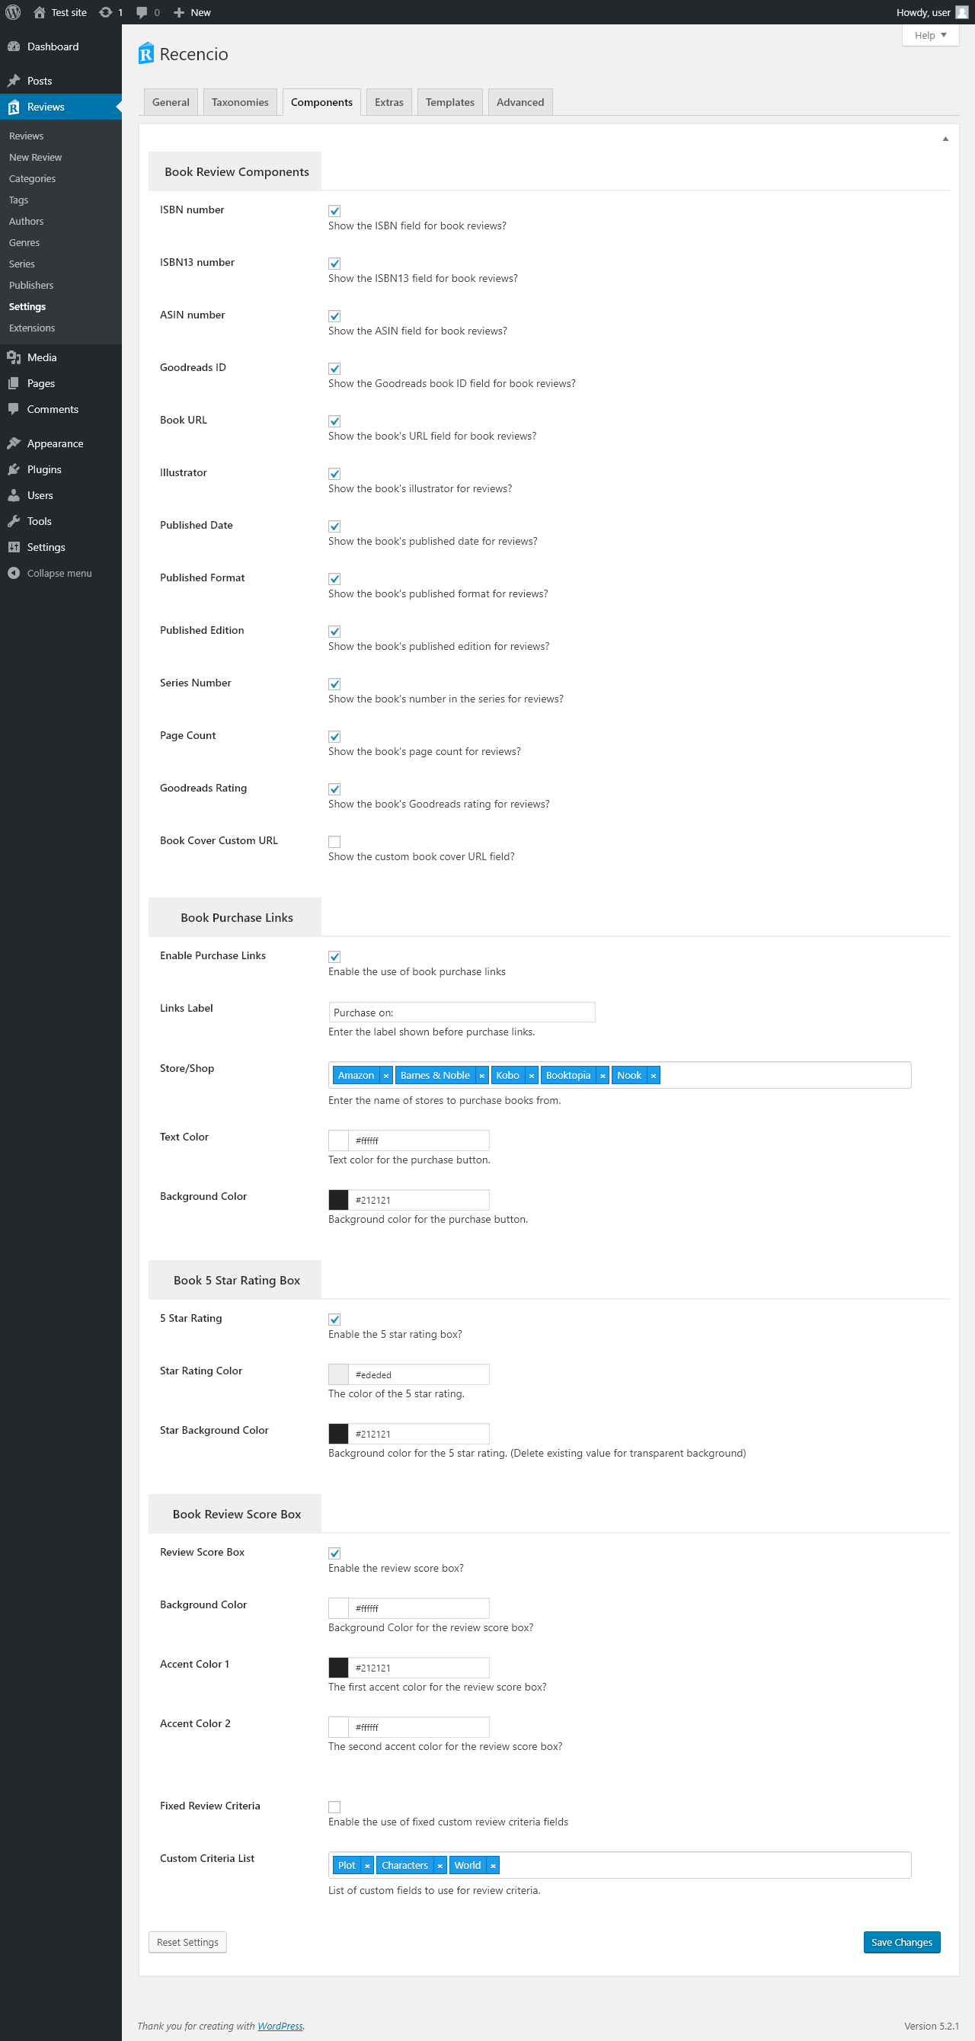Click the Collapse menu arrow icon

point(14,574)
